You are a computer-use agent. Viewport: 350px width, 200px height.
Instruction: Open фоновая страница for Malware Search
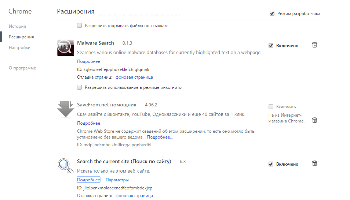tap(134, 77)
